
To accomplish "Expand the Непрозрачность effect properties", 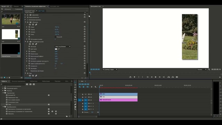I will 25,17.
